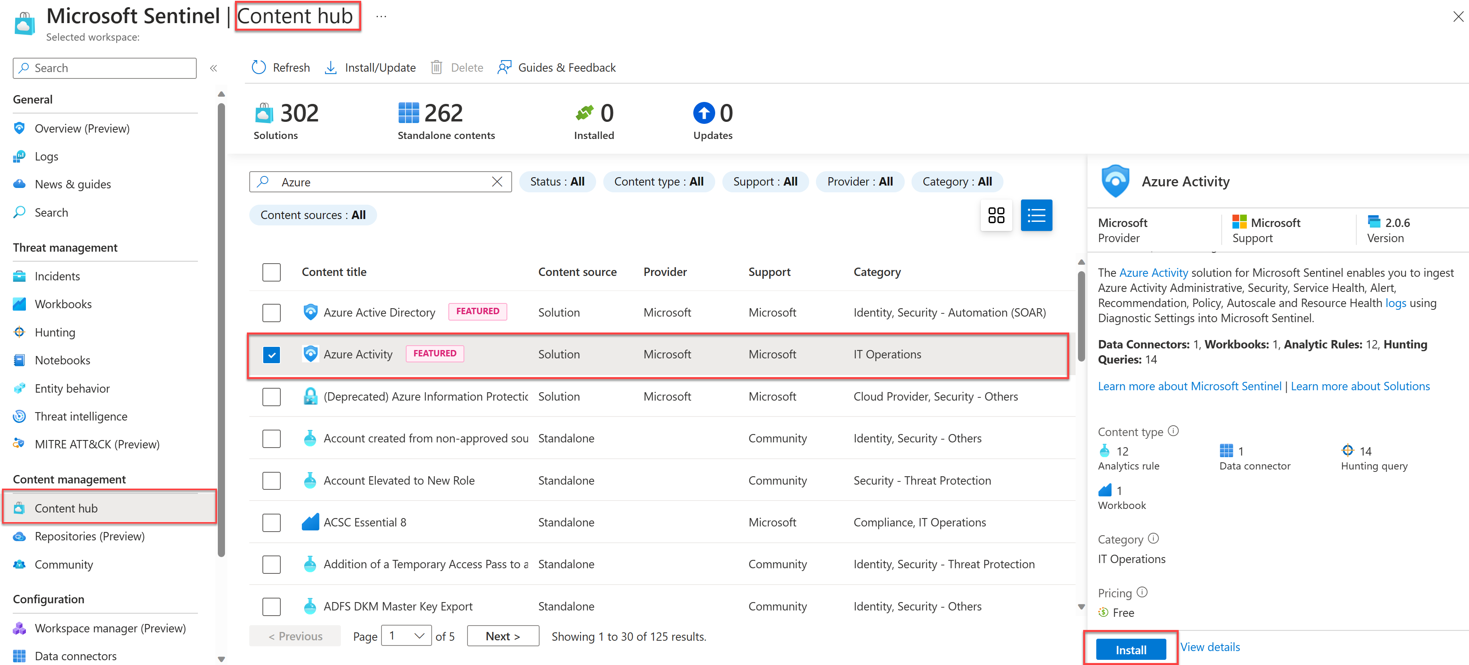Click the Install button

pyautogui.click(x=1130, y=649)
